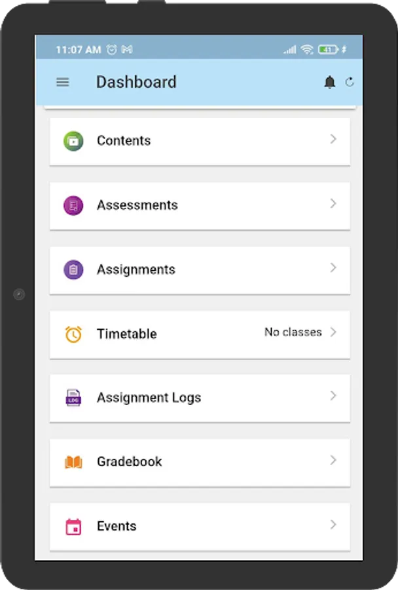
Task: Tap the orange Timetable alarm clock icon
Action: click(73, 334)
